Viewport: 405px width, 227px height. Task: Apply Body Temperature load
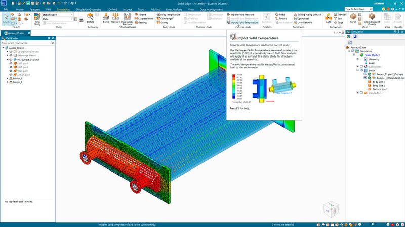coord(168,15)
